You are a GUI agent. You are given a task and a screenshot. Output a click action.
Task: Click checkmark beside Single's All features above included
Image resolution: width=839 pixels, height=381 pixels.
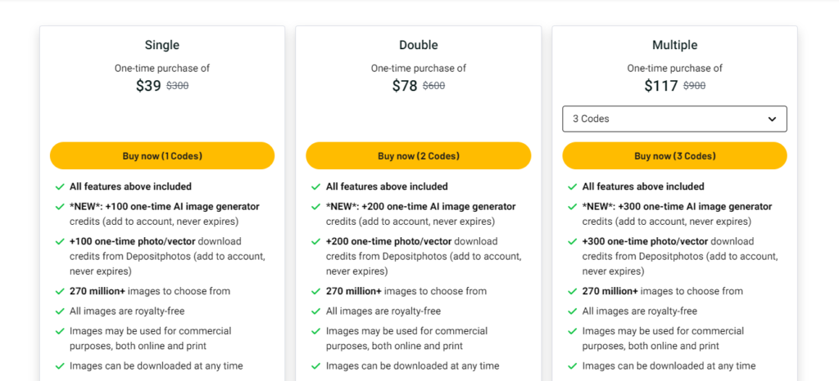click(60, 186)
